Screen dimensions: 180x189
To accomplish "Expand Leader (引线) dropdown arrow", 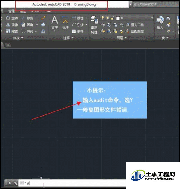I will [x=86, y=25].
